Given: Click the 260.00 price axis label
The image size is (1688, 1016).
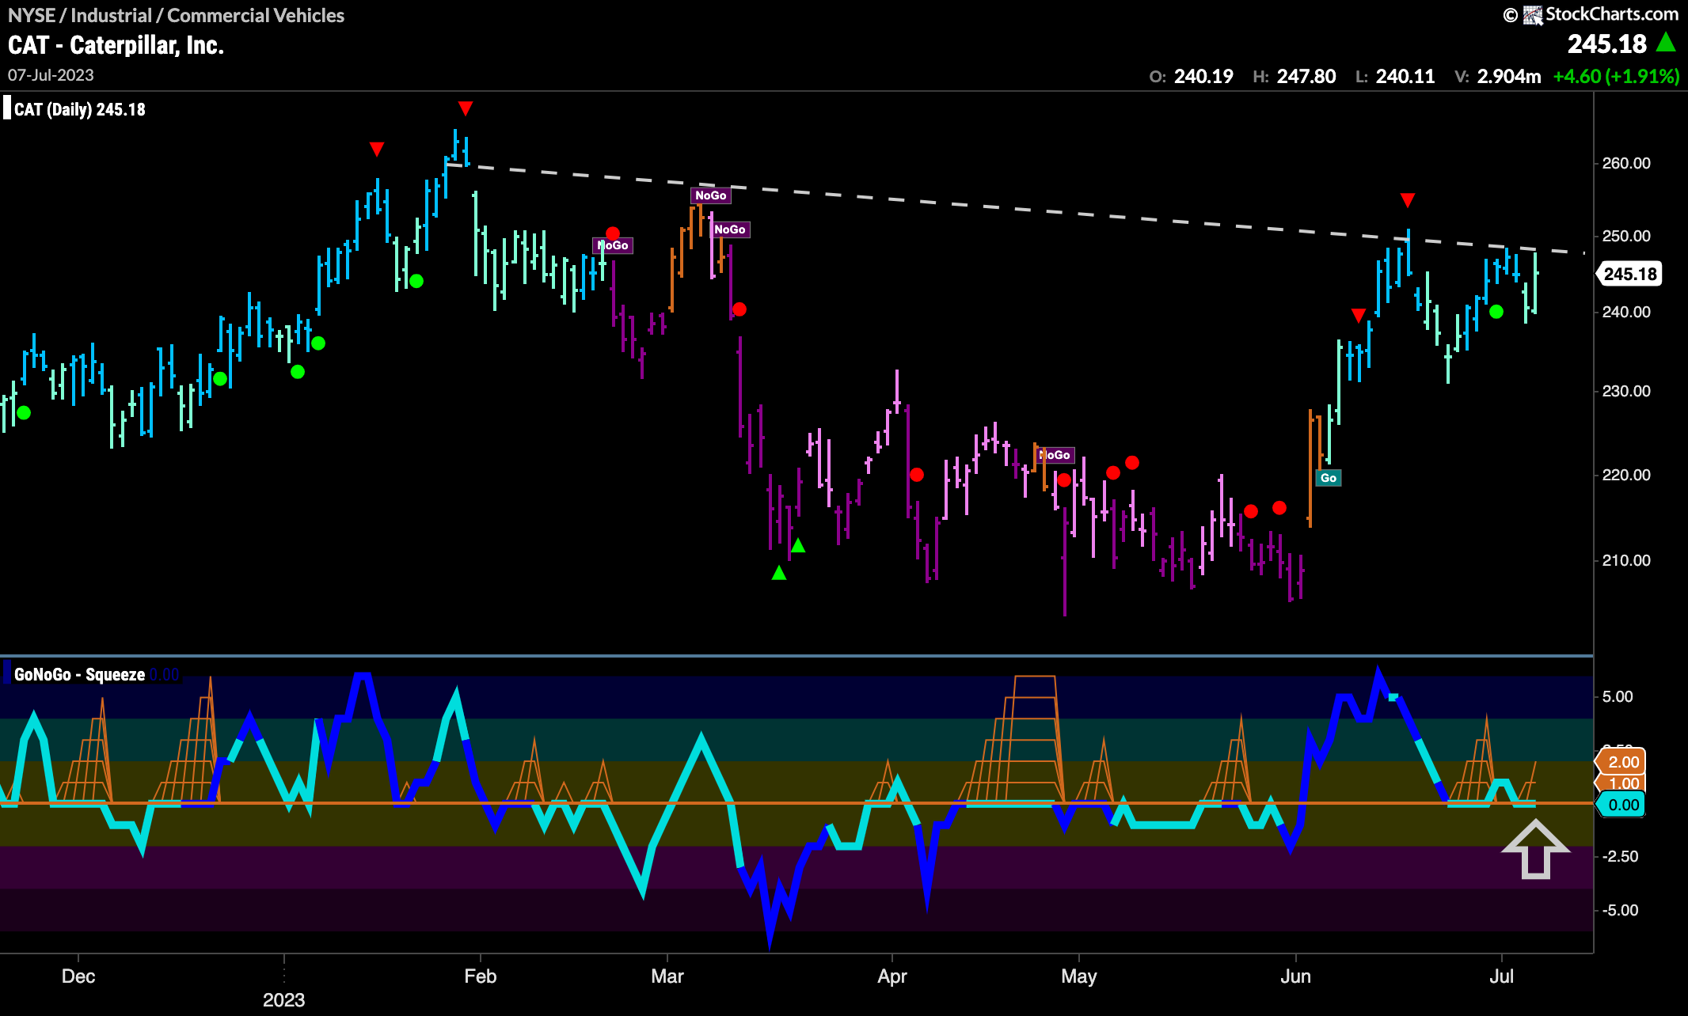Looking at the screenshot, I should coord(1626,163).
